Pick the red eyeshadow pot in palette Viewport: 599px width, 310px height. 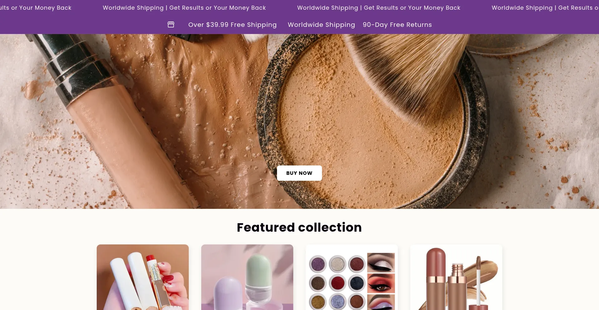(x=337, y=283)
